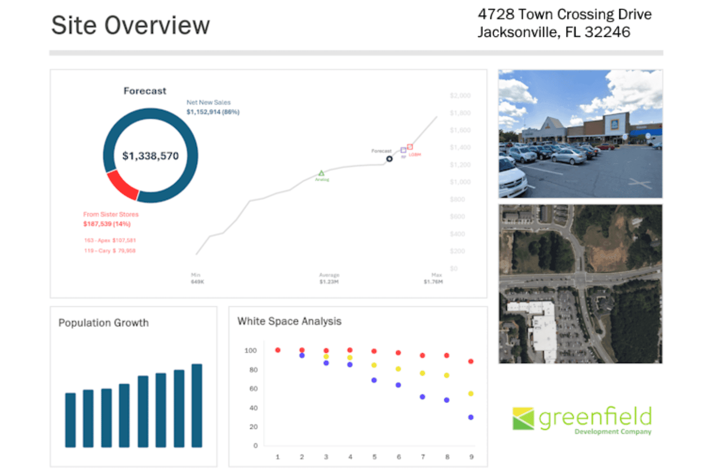The width and height of the screenshot is (710, 473).
Task: Click the "Development Company" tagline text
Action: coord(613,432)
